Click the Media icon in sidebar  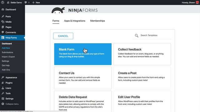3,22
